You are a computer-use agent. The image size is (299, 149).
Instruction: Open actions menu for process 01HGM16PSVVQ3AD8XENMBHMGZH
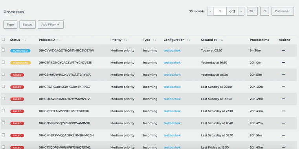coord(283,135)
